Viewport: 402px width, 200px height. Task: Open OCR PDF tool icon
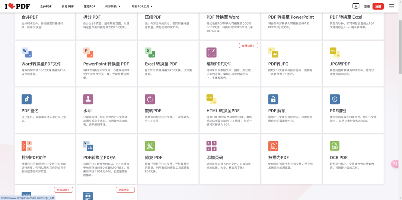click(x=335, y=146)
